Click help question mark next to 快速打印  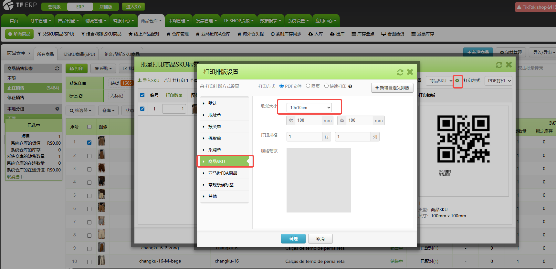350,87
